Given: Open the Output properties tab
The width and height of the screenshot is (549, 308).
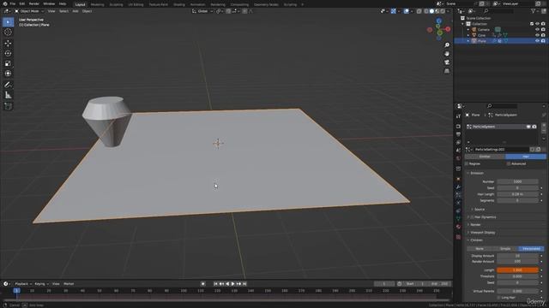Looking at the screenshot, I should click(x=458, y=134).
